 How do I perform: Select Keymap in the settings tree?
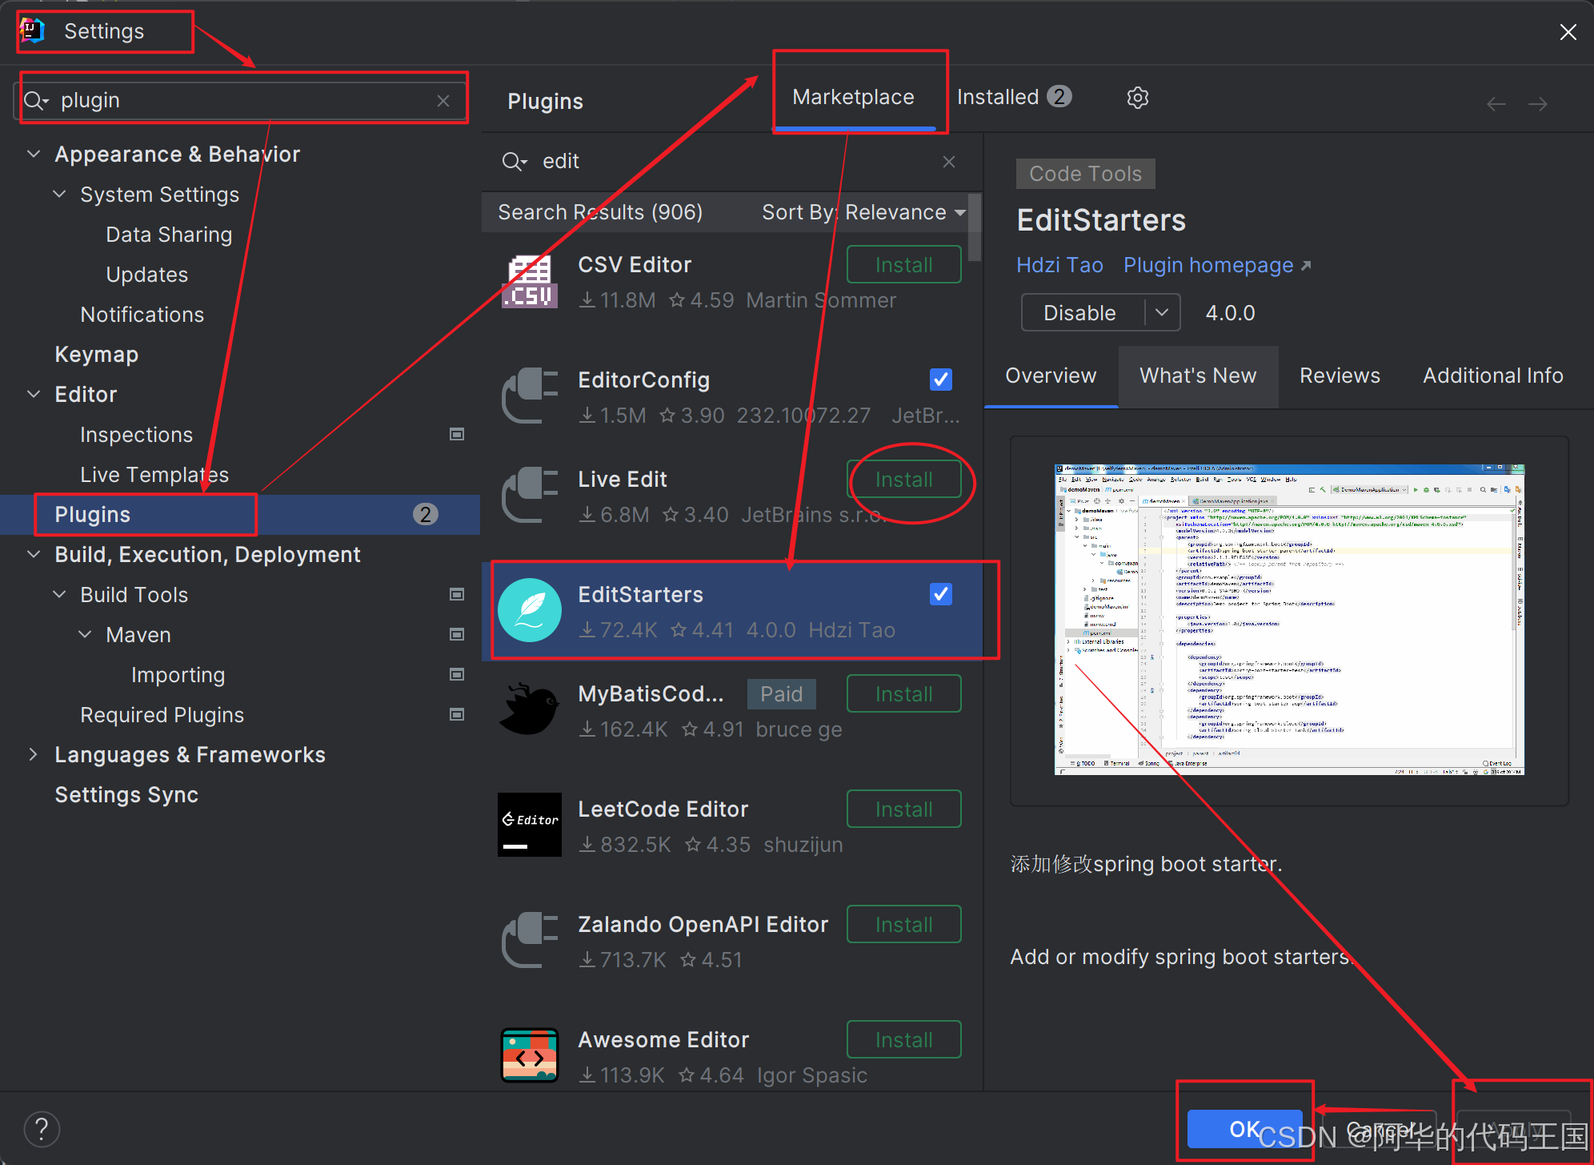tap(96, 354)
